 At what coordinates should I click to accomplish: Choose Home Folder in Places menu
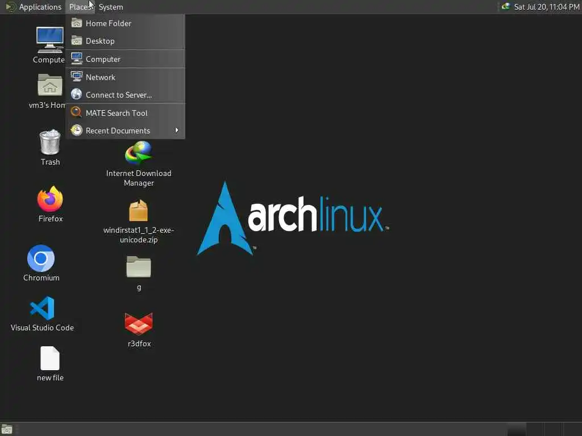tap(125, 23)
